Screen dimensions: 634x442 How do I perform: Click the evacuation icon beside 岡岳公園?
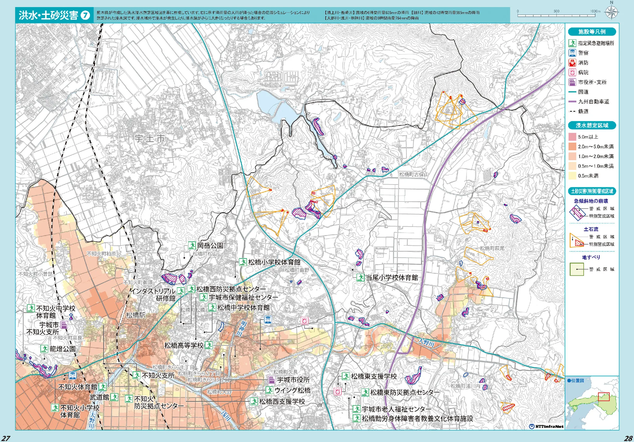[192, 245]
